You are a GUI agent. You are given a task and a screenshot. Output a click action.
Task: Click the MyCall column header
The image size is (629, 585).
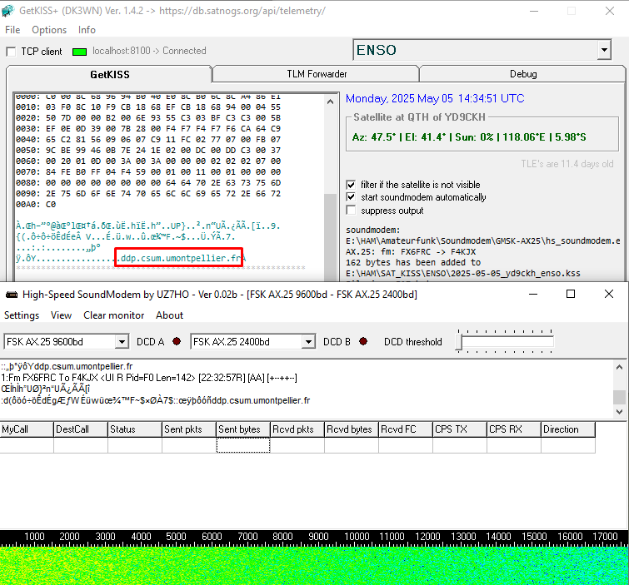[x=27, y=429]
